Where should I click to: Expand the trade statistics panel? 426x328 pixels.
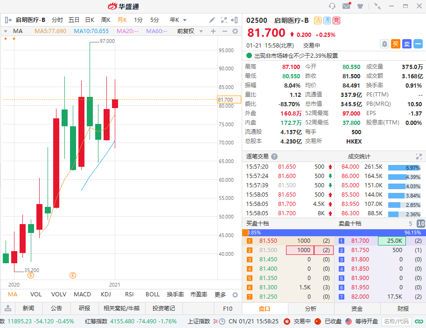pyautogui.click(x=419, y=157)
